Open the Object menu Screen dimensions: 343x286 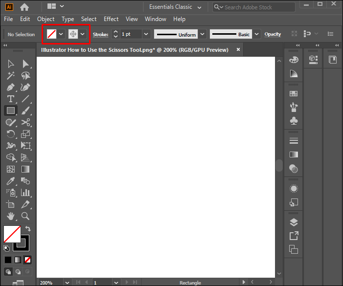coord(46,19)
